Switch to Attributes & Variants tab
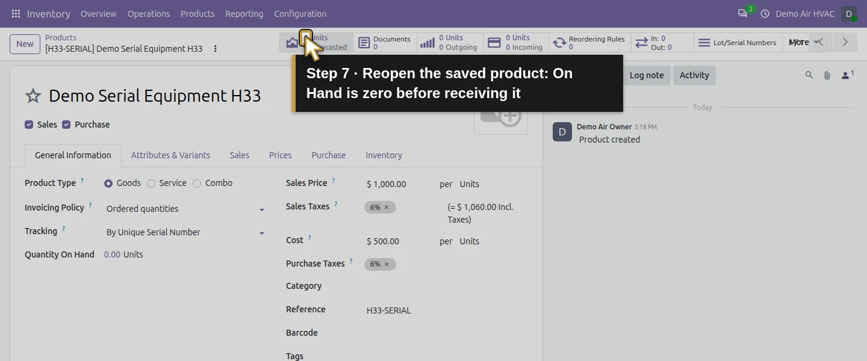 coord(171,155)
